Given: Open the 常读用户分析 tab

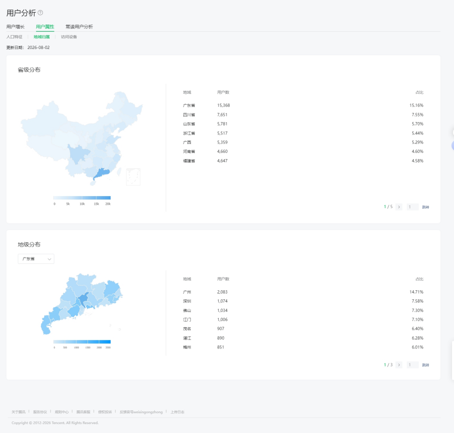Looking at the screenshot, I should pos(79,26).
